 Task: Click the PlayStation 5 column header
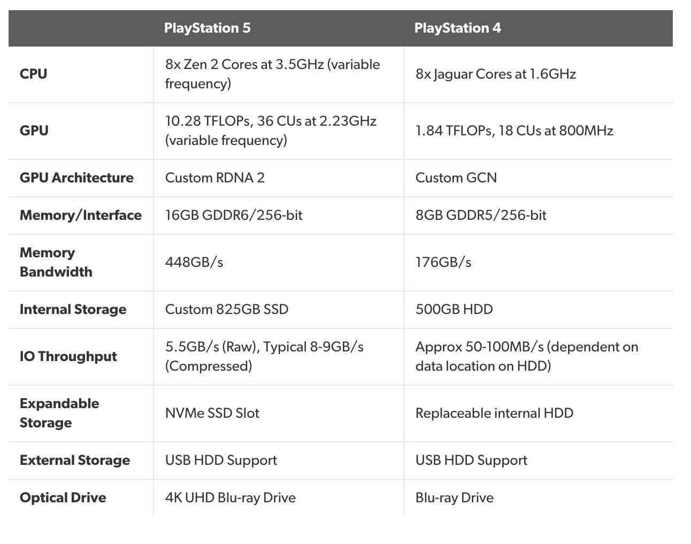(207, 28)
